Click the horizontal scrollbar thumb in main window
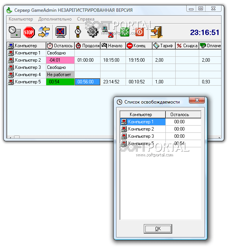 (x=17, y=137)
